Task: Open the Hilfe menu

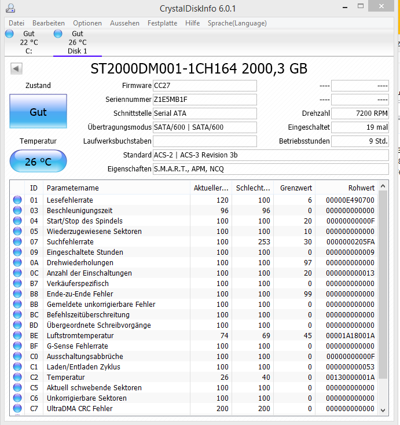Action: click(192, 23)
